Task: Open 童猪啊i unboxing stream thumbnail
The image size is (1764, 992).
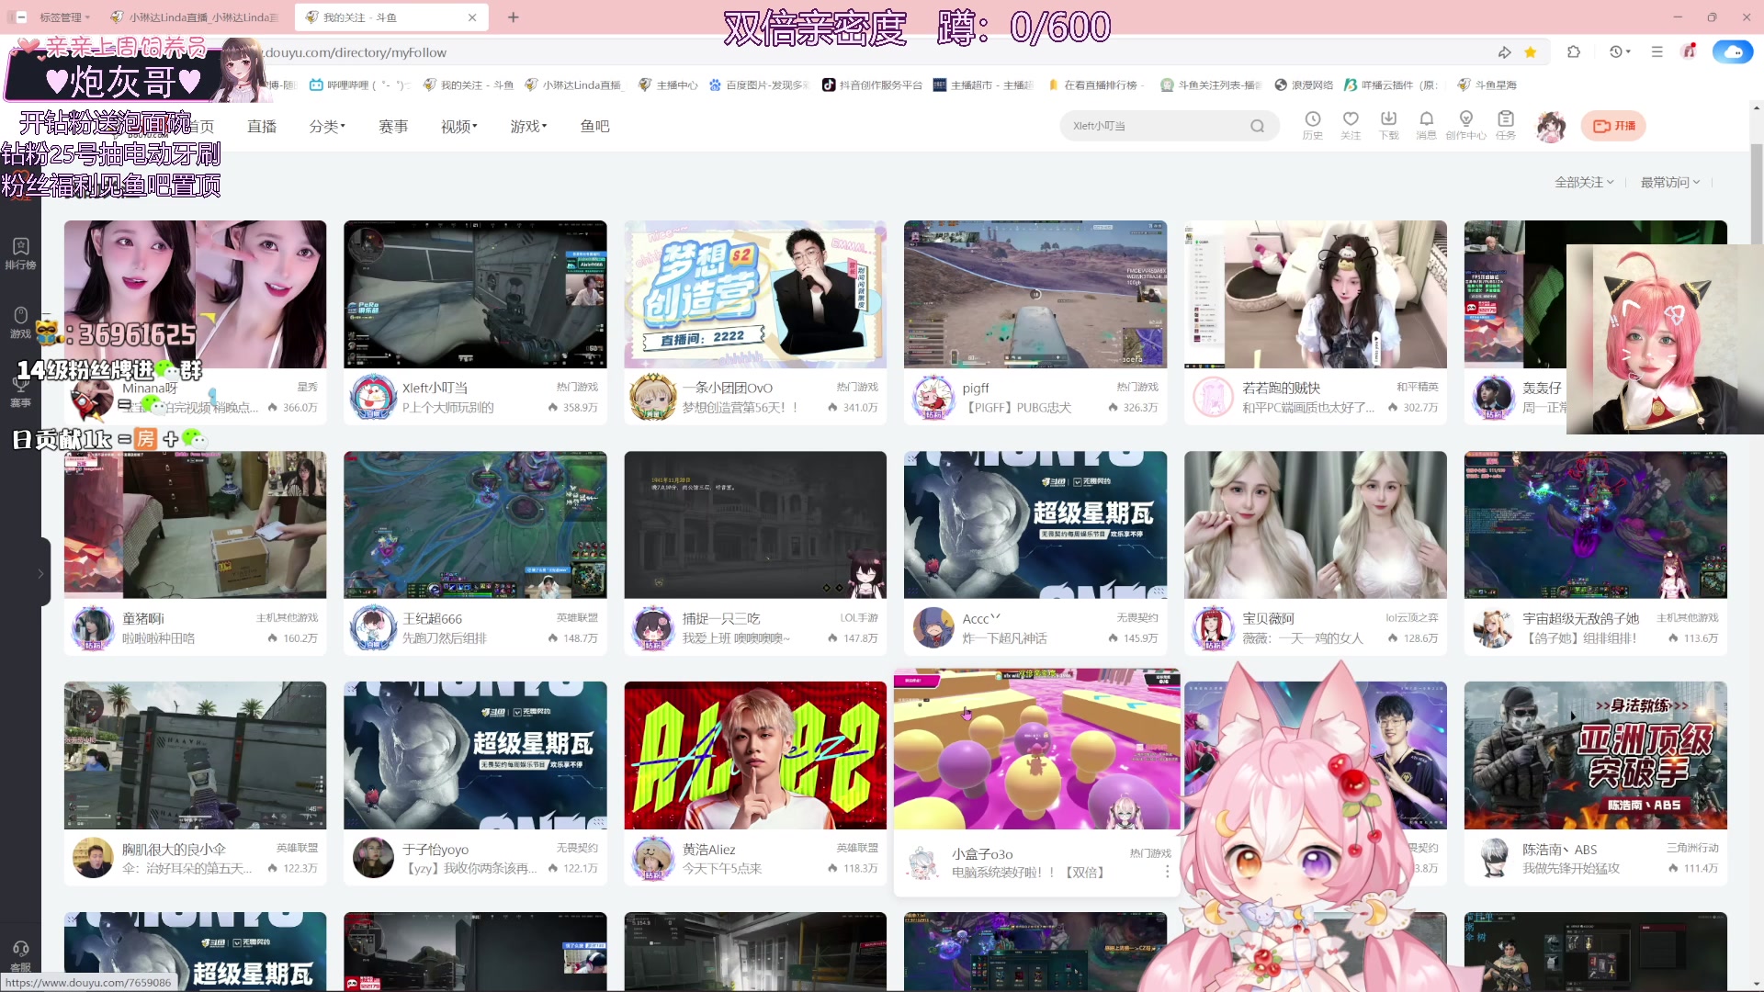Action: point(195,524)
